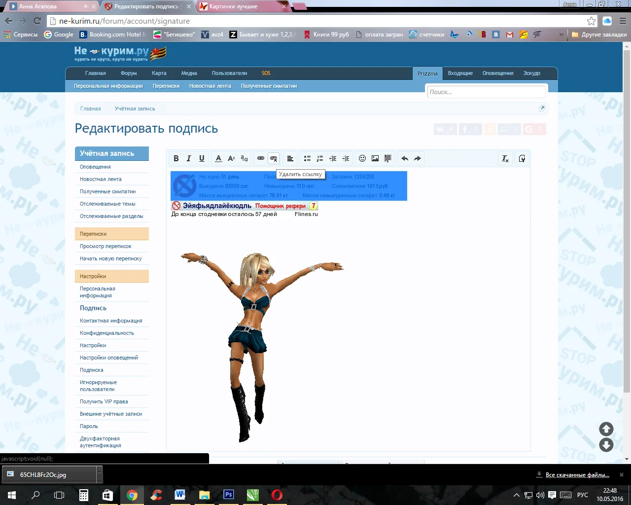Image resolution: width=631 pixels, height=505 pixels.
Task: Click the Поиск search field
Action: coord(487,92)
